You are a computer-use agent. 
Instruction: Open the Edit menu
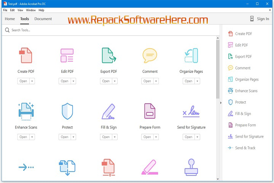[12, 10]
